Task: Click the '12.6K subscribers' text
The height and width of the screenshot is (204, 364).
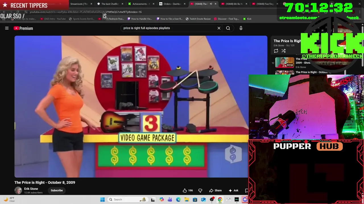Action: pos(33,193)
